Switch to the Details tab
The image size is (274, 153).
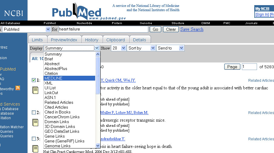[139, 40]
